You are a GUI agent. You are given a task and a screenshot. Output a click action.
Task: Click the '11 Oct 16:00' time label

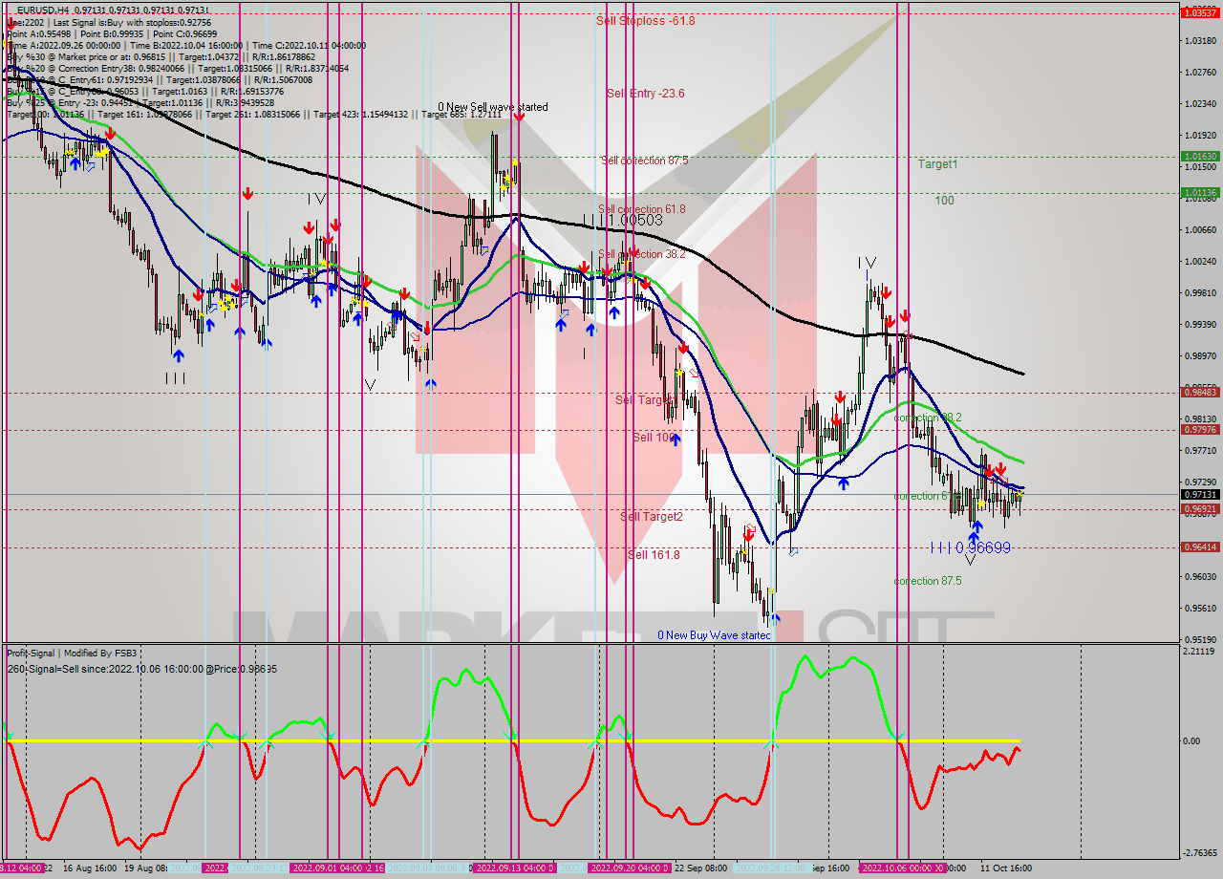[x=1005, y=868]
